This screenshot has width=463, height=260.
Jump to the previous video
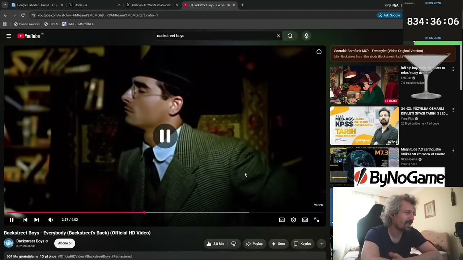[x=25, y=220]
